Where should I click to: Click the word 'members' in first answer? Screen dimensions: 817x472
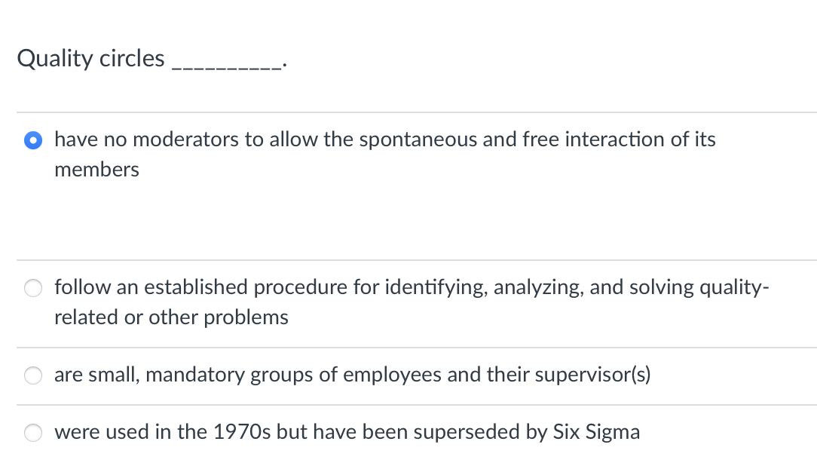(96, 169)
